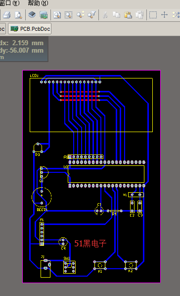Click the Cut scissors icon
180x296 pixels.
coord(105,15)
